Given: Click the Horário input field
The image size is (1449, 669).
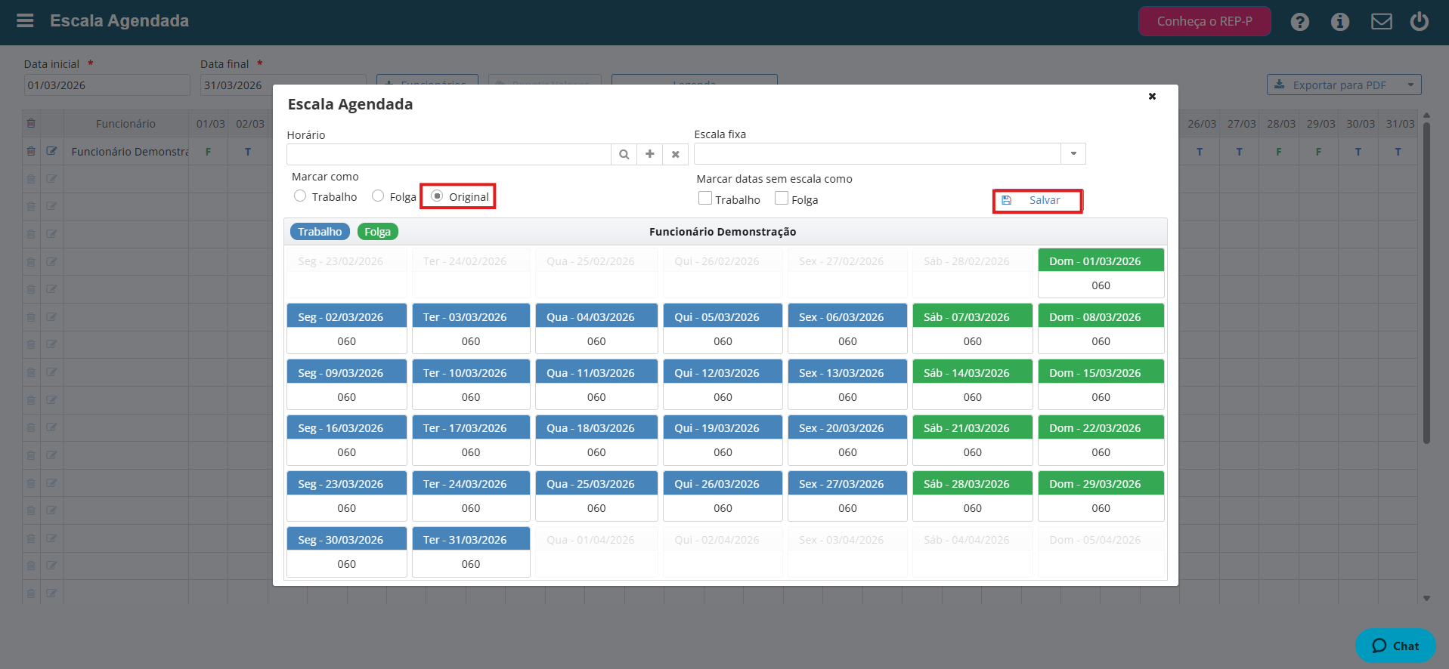Looking at the screenshot, I should click(449, 154).
